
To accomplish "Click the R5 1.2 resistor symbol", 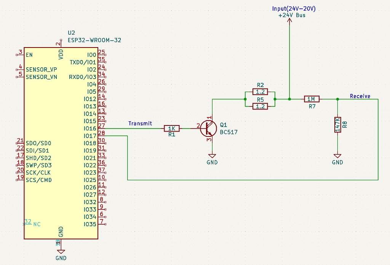I will pyautogui.click(x=260, y=106).
